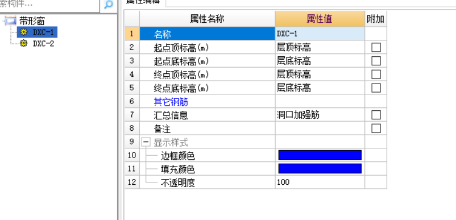Select the 起点顶标高(m) property name

[x=181, y=48]
